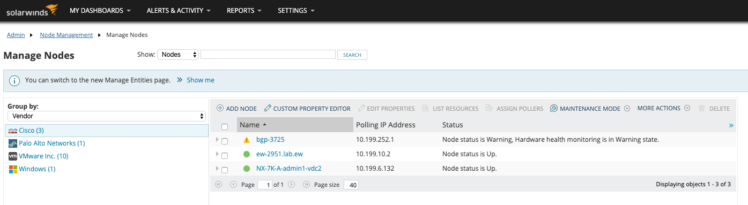Open Maintenance Mode dropdown arrow
Image resolution: width=748 pixels, height=205 pixels.
(x=626, y=109)
